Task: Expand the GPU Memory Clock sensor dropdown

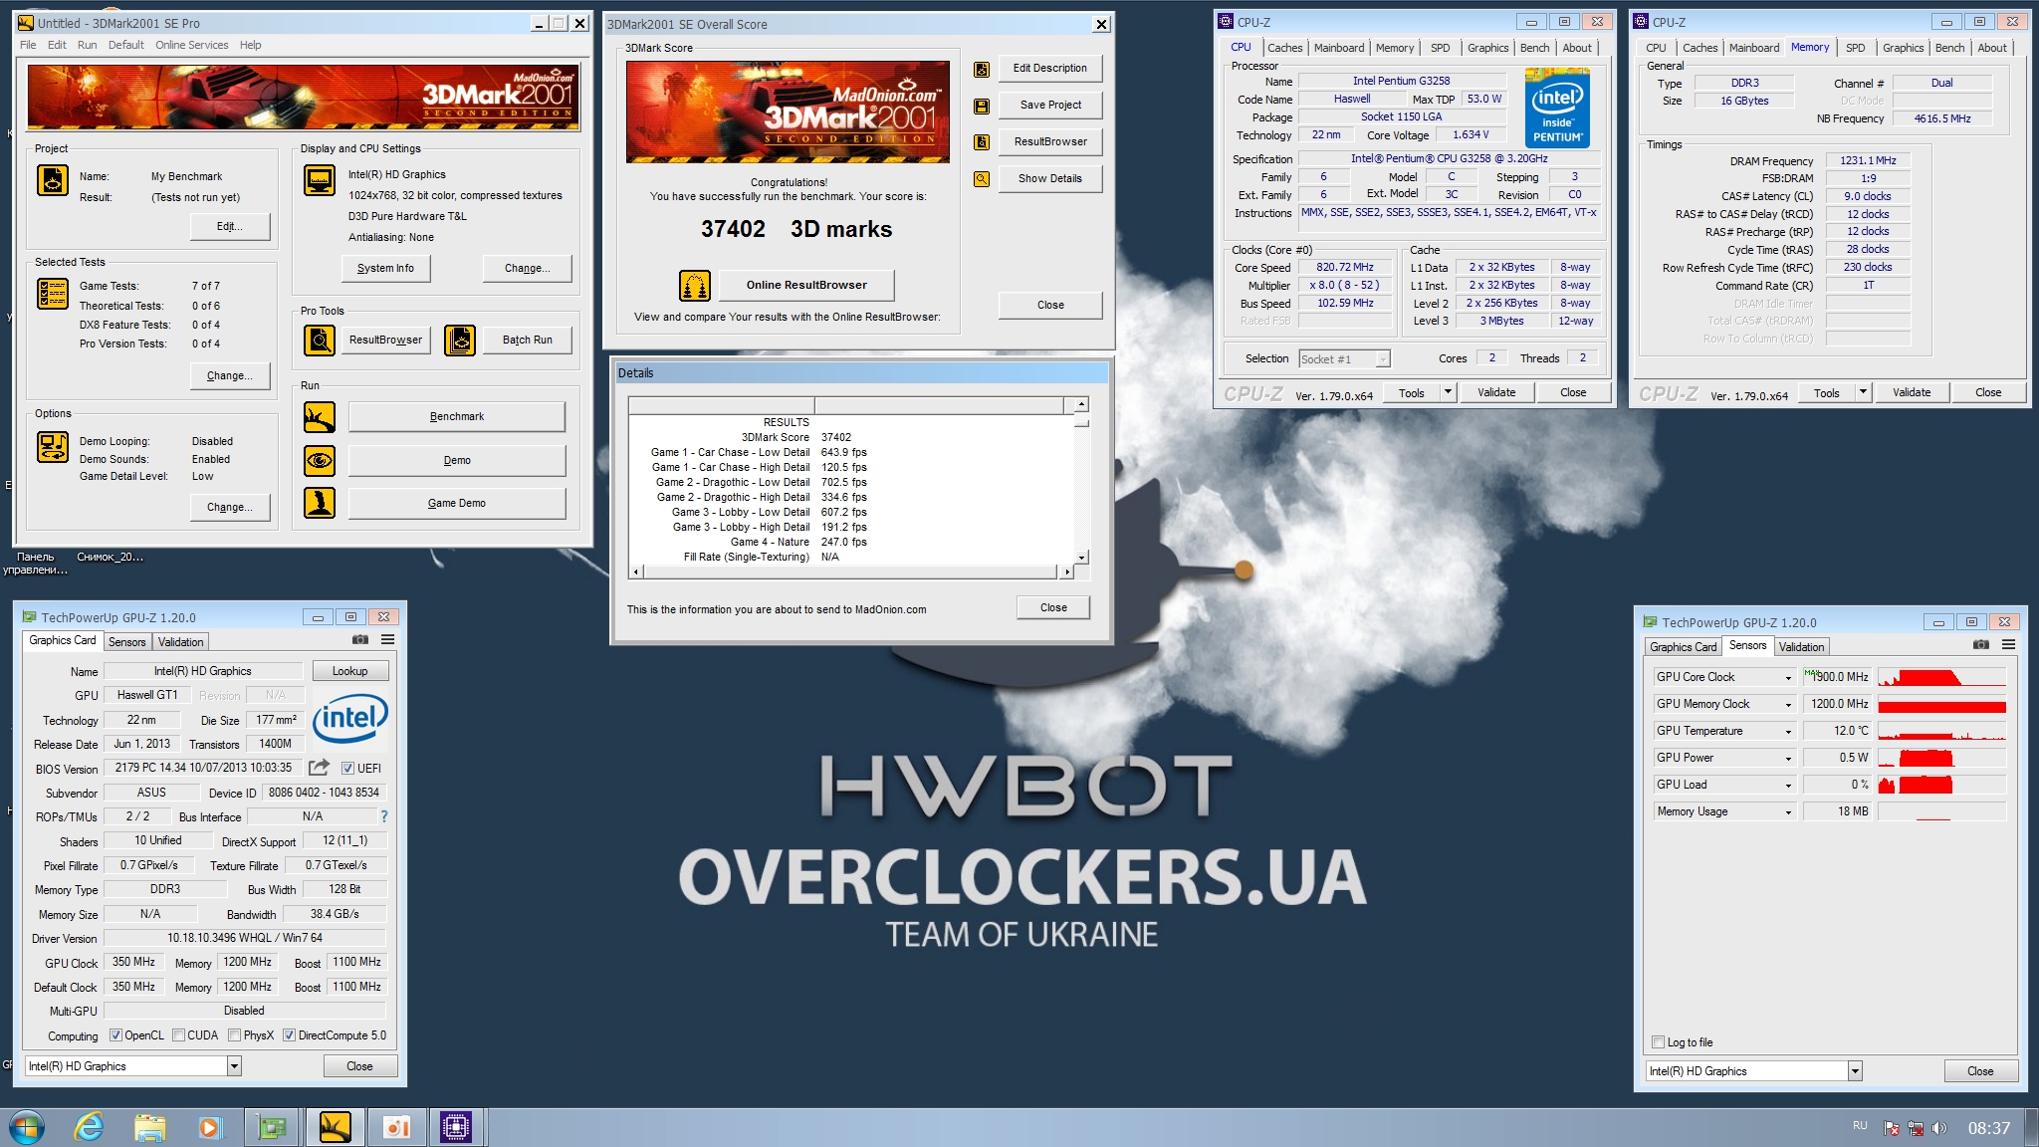Action: (1788, 704)
